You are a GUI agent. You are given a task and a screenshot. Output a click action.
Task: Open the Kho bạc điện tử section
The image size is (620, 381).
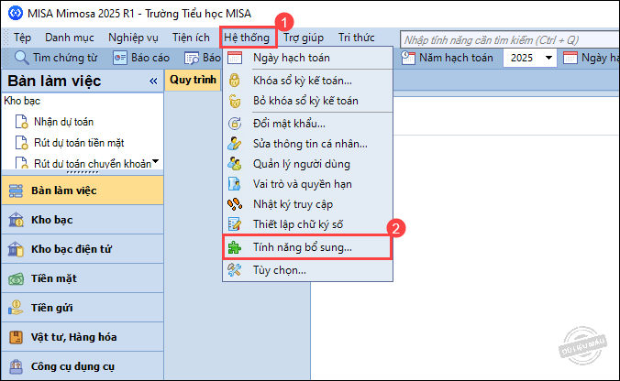83,249
